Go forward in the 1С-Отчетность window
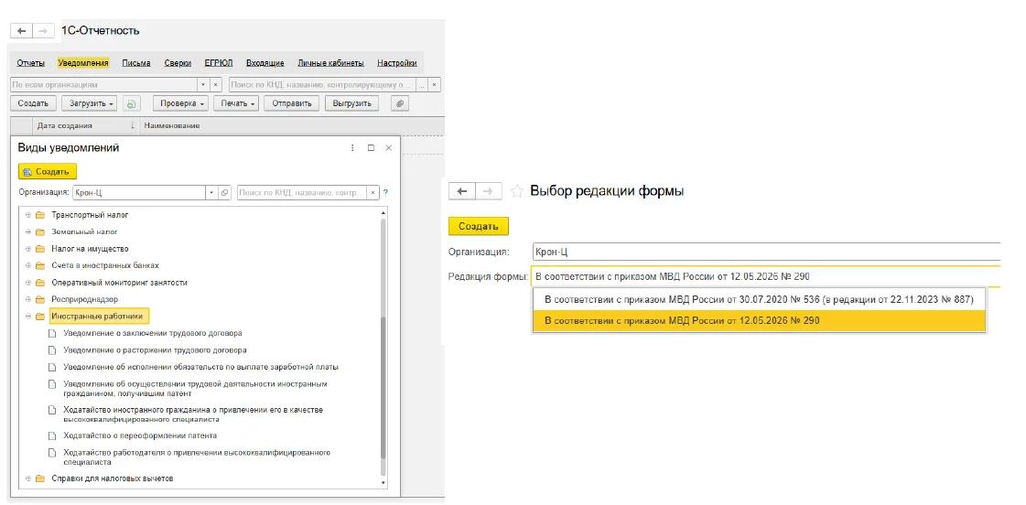Image resolution: width=1026 pixels, height=505 pixels. coord(42,31)
